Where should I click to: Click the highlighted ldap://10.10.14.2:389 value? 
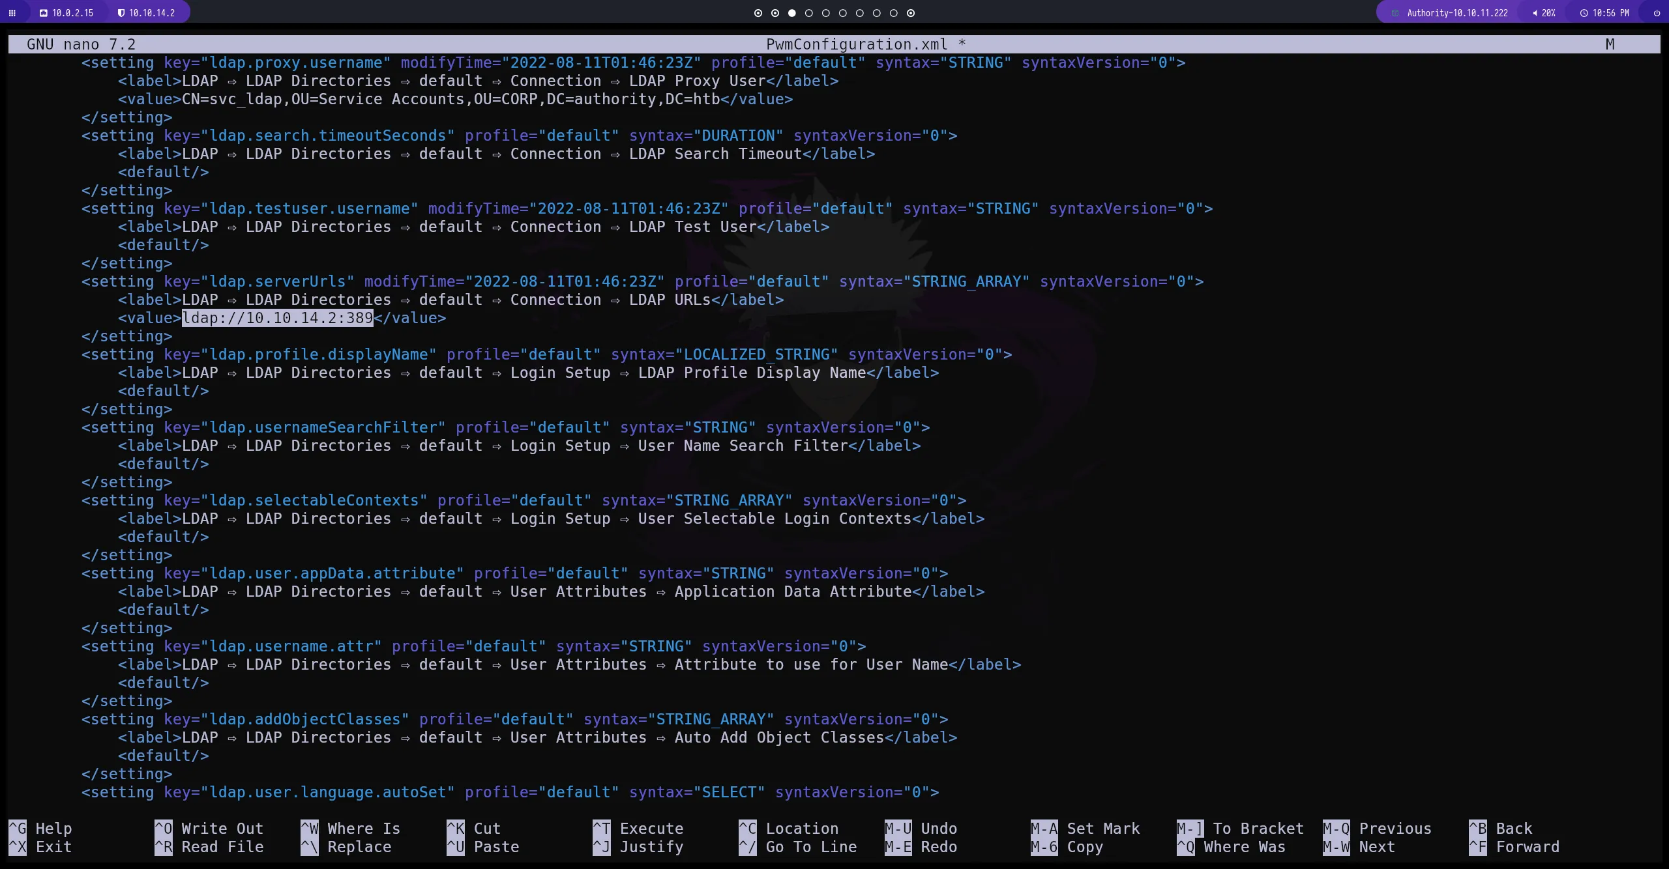pyautogui.click(x=277, y=318)
